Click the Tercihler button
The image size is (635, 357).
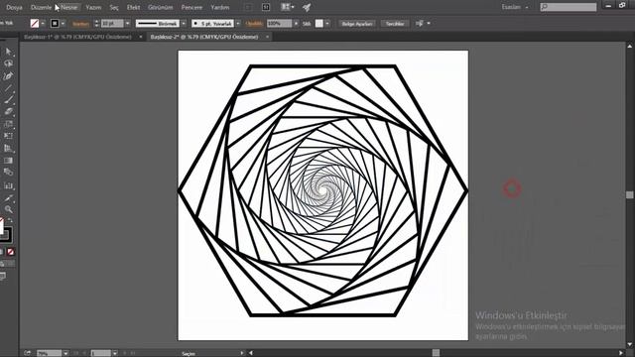click(395, 24)
